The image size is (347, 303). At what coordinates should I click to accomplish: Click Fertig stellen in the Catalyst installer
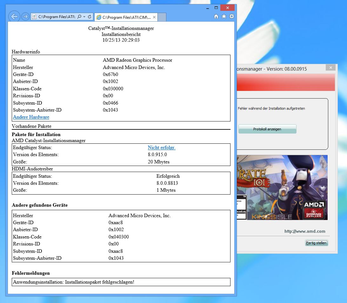(316, 243)
